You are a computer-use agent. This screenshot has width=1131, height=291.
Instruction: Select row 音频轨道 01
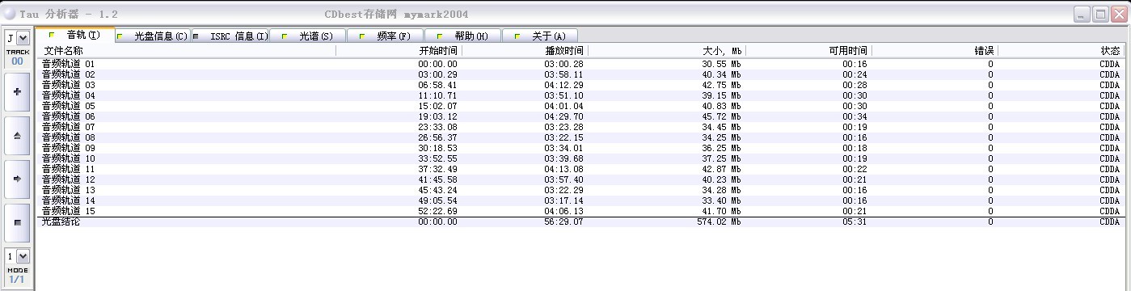pyautogui.click(x=580, y=64)
